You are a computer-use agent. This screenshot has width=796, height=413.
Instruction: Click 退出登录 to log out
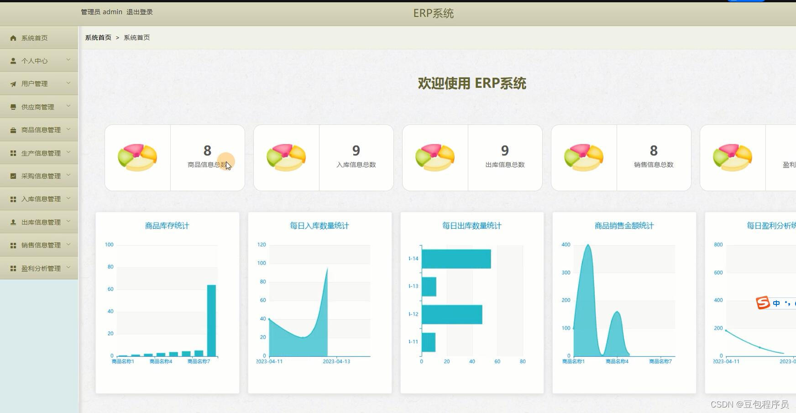coord(140,12)
